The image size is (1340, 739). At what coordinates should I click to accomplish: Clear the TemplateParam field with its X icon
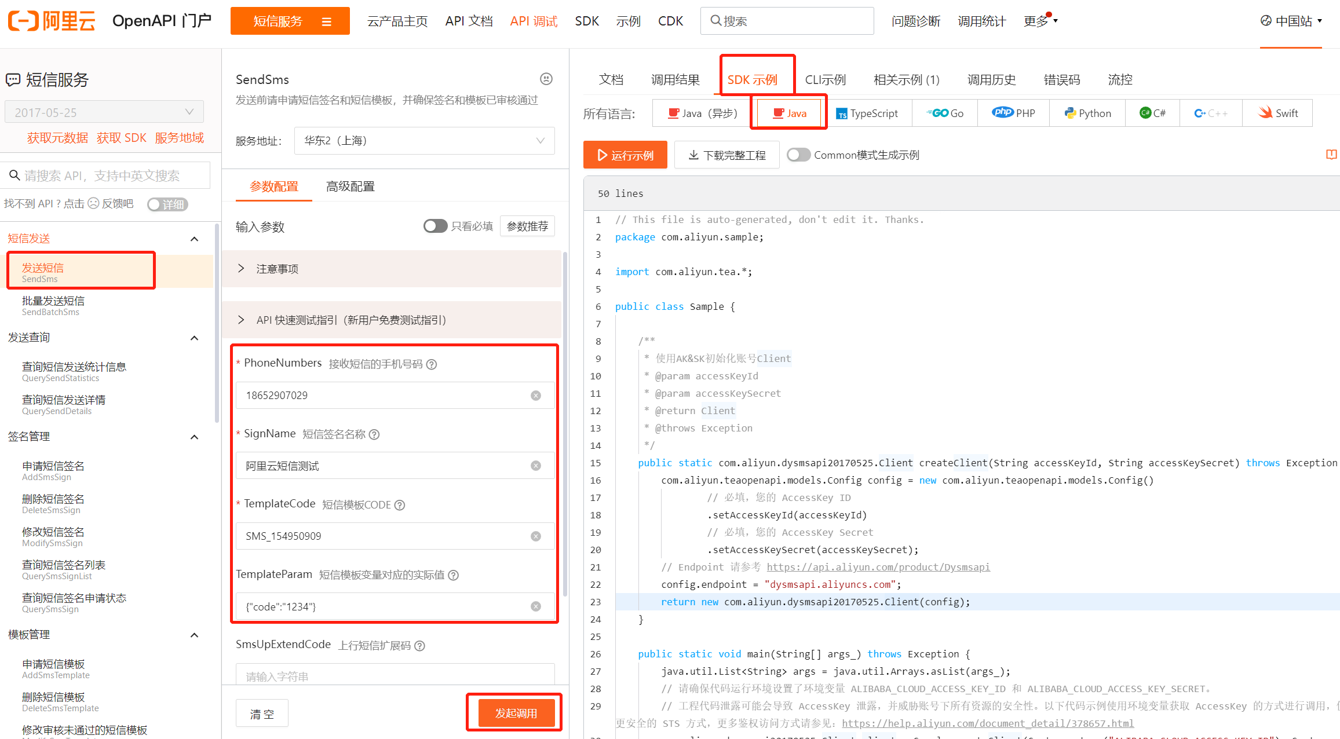coord(536,606)
